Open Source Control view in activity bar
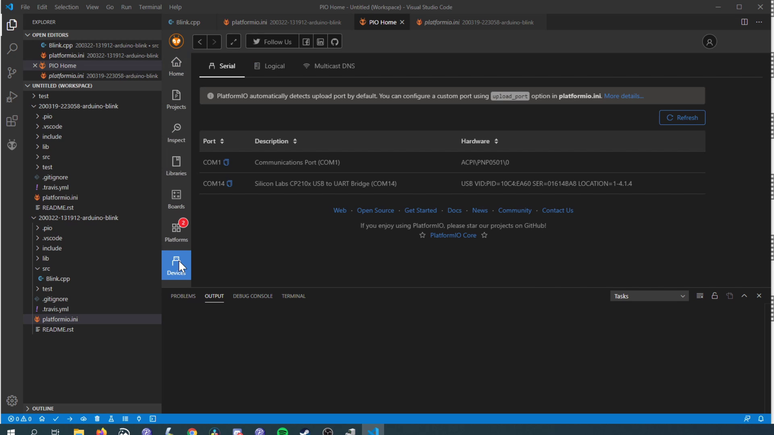774x435 pixels. click(12, 73)
